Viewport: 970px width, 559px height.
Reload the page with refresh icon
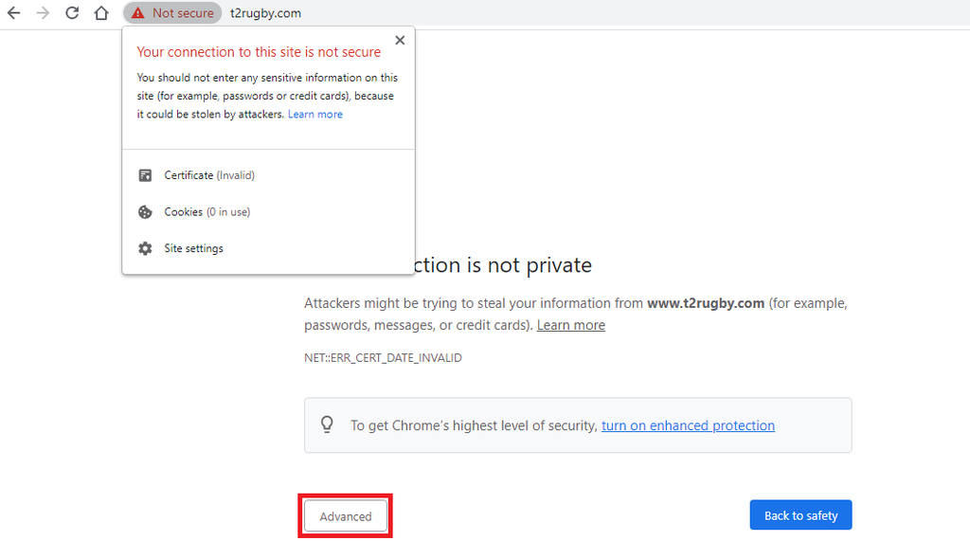72,13
